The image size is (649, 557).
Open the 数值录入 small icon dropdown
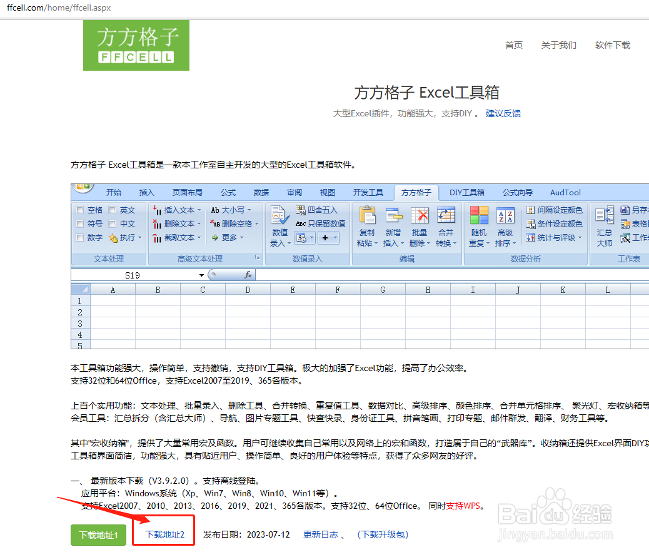coord(311,238)
